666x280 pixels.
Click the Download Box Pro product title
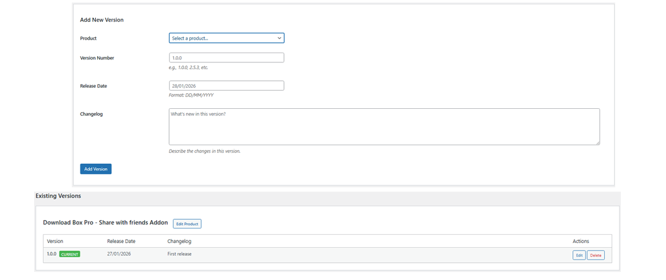105,223
